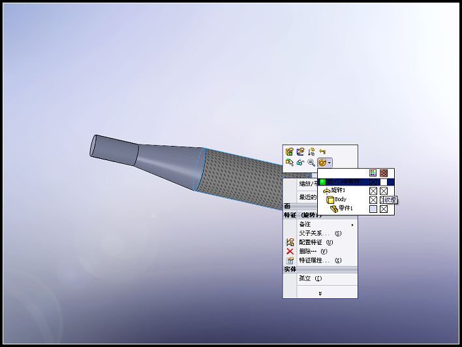Expand menu with double chevron
Image resolution: width=462 pixels, height=347 pixels.
click(x=320, y=293)
